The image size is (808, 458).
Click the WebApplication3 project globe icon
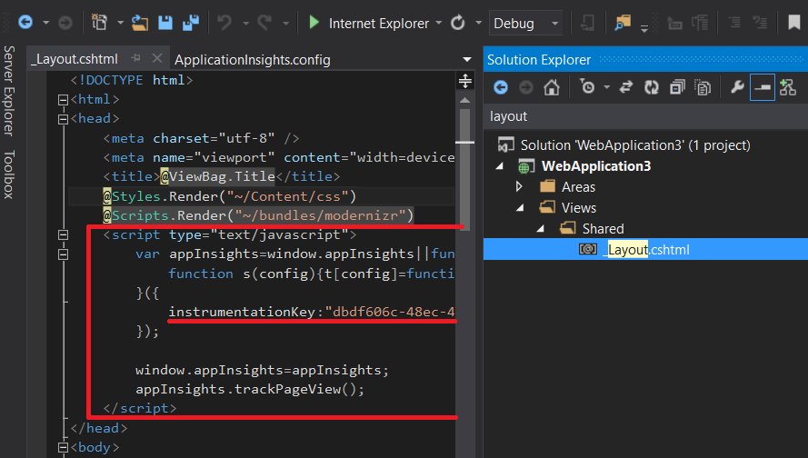click(x=524, y=166)
